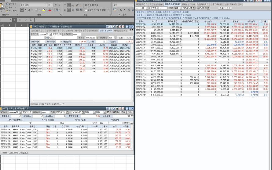Open the font color dropdown arrow

coord(52,10)
